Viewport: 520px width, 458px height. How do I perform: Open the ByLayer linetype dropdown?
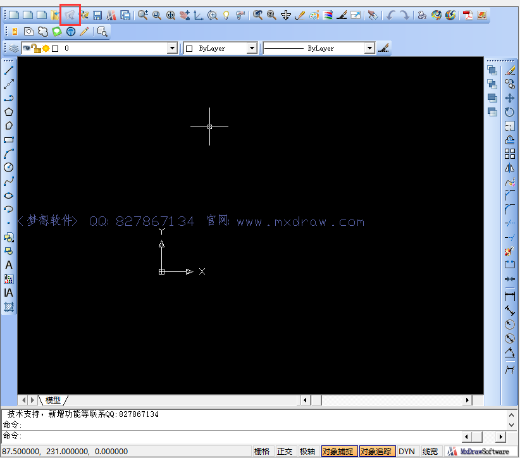click(371, 47)
